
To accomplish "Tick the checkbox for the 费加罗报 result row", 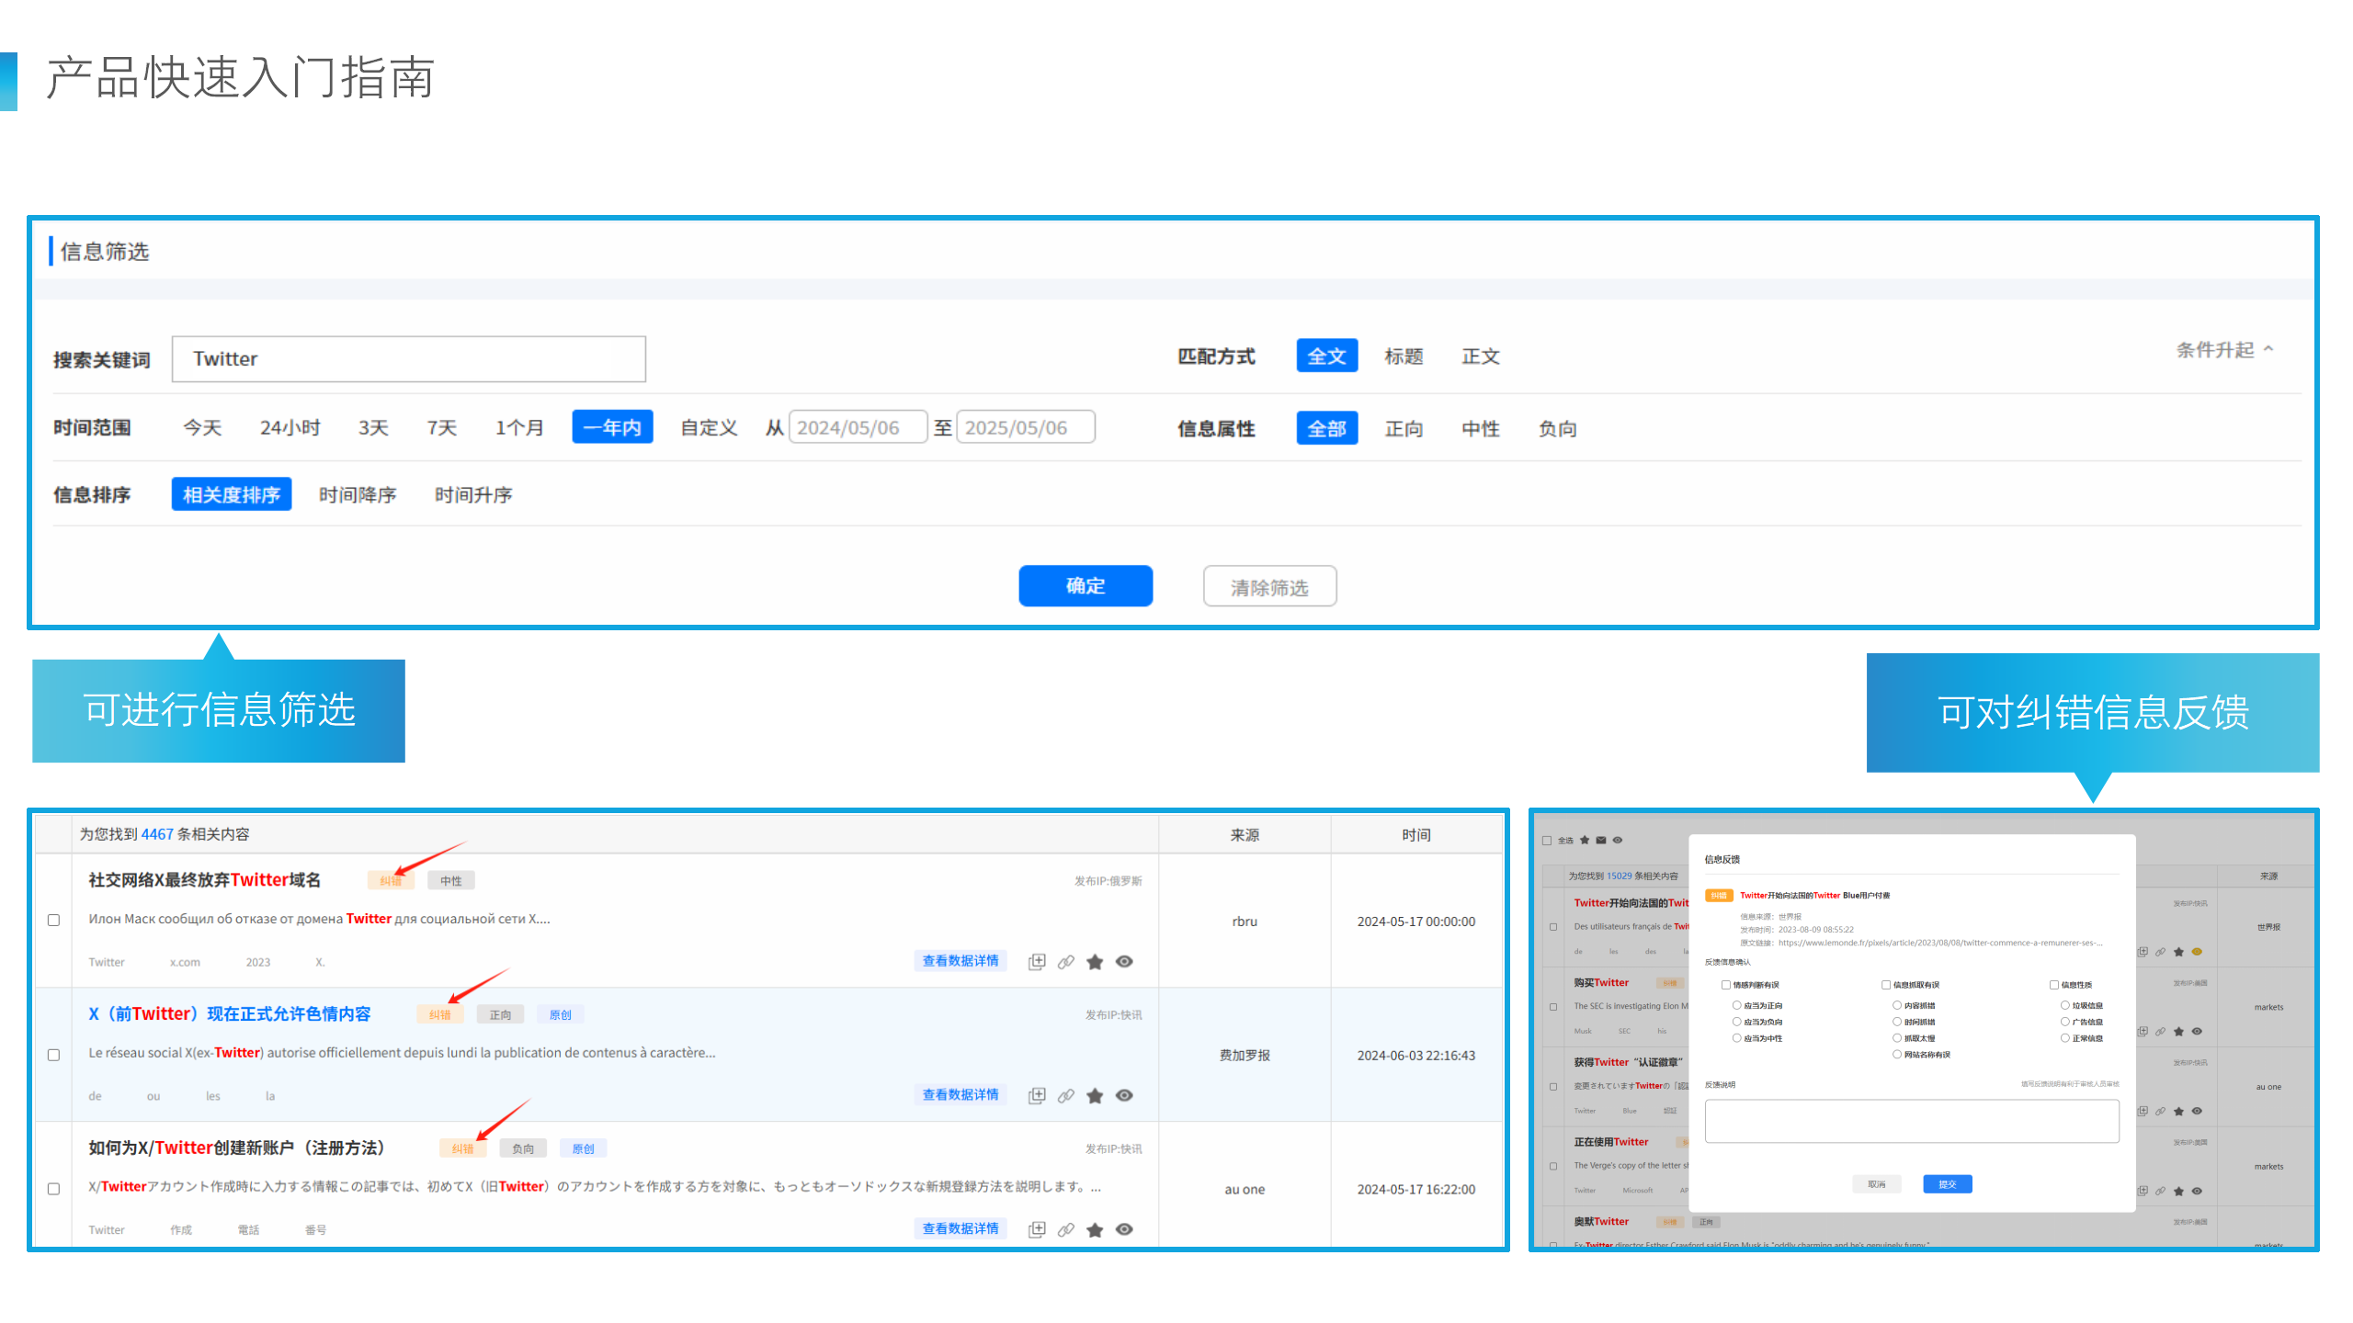I will click(53, 1055).
